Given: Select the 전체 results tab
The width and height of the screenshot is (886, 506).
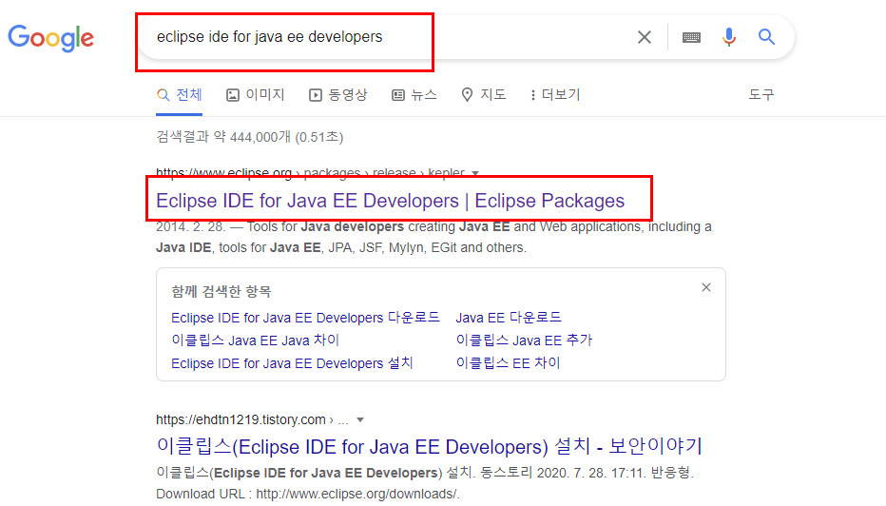Looking at the screenshot, I should pos(179,94).
